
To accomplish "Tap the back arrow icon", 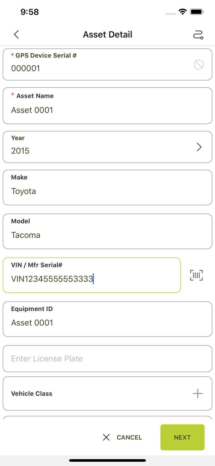I will click(x=16, y=34).
